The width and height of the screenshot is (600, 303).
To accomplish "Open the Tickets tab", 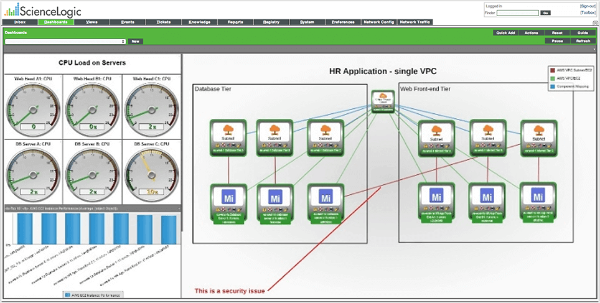I will (164, 22).
